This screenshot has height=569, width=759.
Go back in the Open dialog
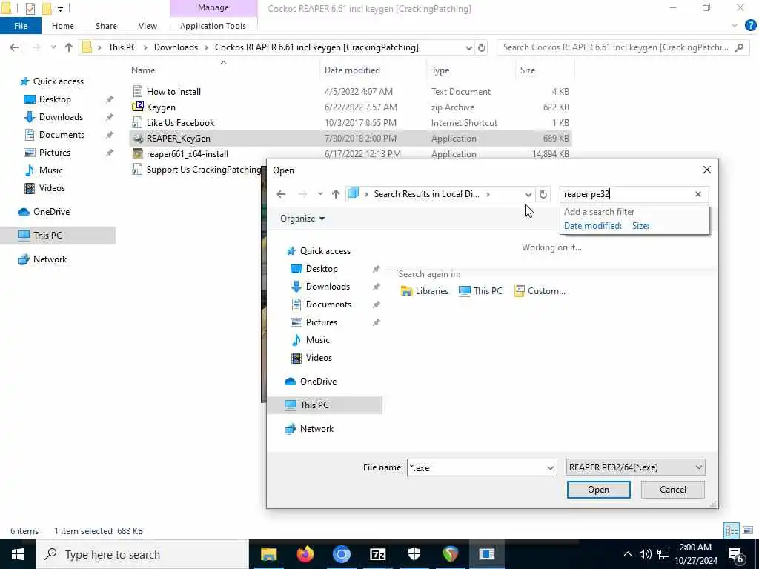coord(281,194)
